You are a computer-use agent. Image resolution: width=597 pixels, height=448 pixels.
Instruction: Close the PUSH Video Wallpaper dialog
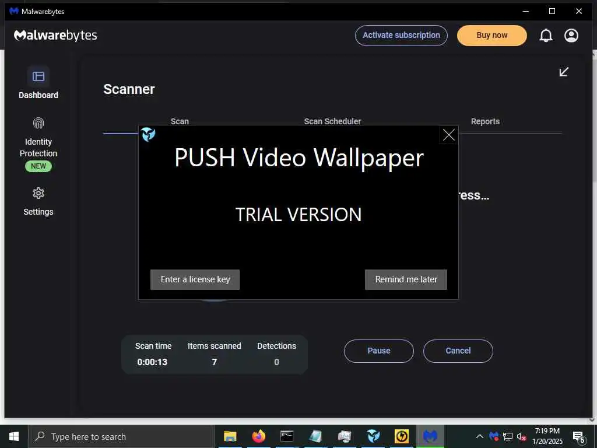point(448,135)
